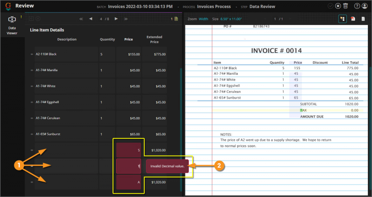This screenshot has height=197, width=372.
Task: Click the row handle for A1-65# Sunburst
Action: tap(32, 134)
